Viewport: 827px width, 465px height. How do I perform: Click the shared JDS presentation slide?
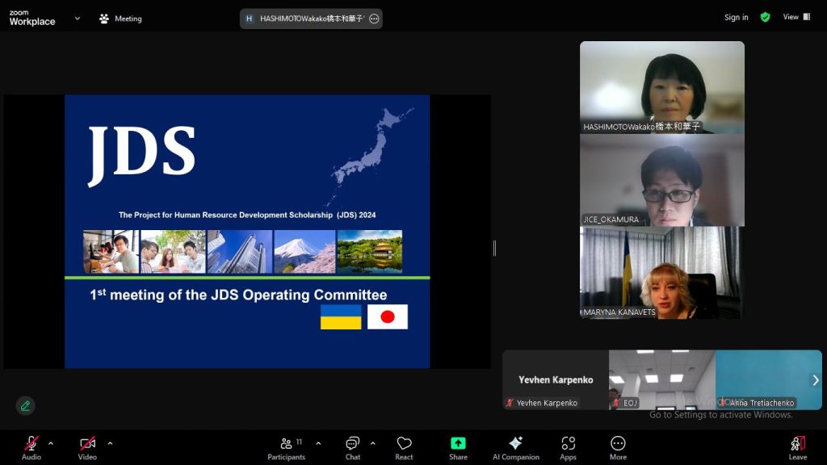point(247,232)
